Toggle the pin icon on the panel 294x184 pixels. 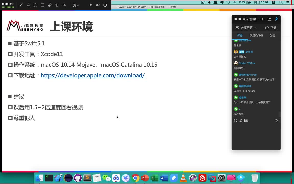[x=276, y=19]
